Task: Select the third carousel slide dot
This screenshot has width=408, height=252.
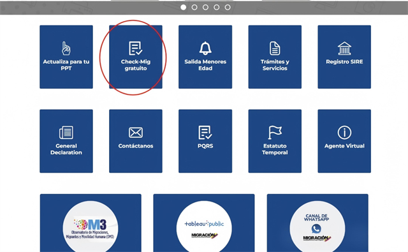Action: pos(205,7)
